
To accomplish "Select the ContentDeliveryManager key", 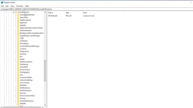I will (30, 46).
